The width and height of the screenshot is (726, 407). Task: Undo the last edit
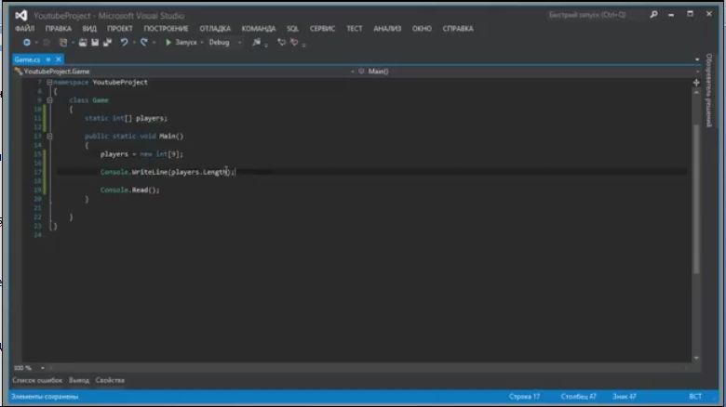(124, 42)
